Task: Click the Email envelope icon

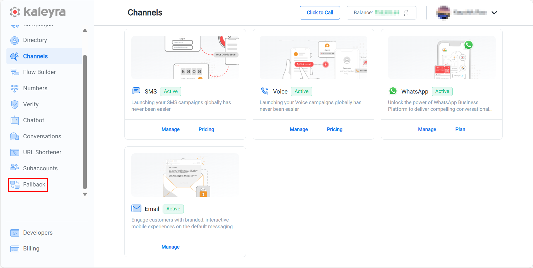Action: [x=136, y=208]
